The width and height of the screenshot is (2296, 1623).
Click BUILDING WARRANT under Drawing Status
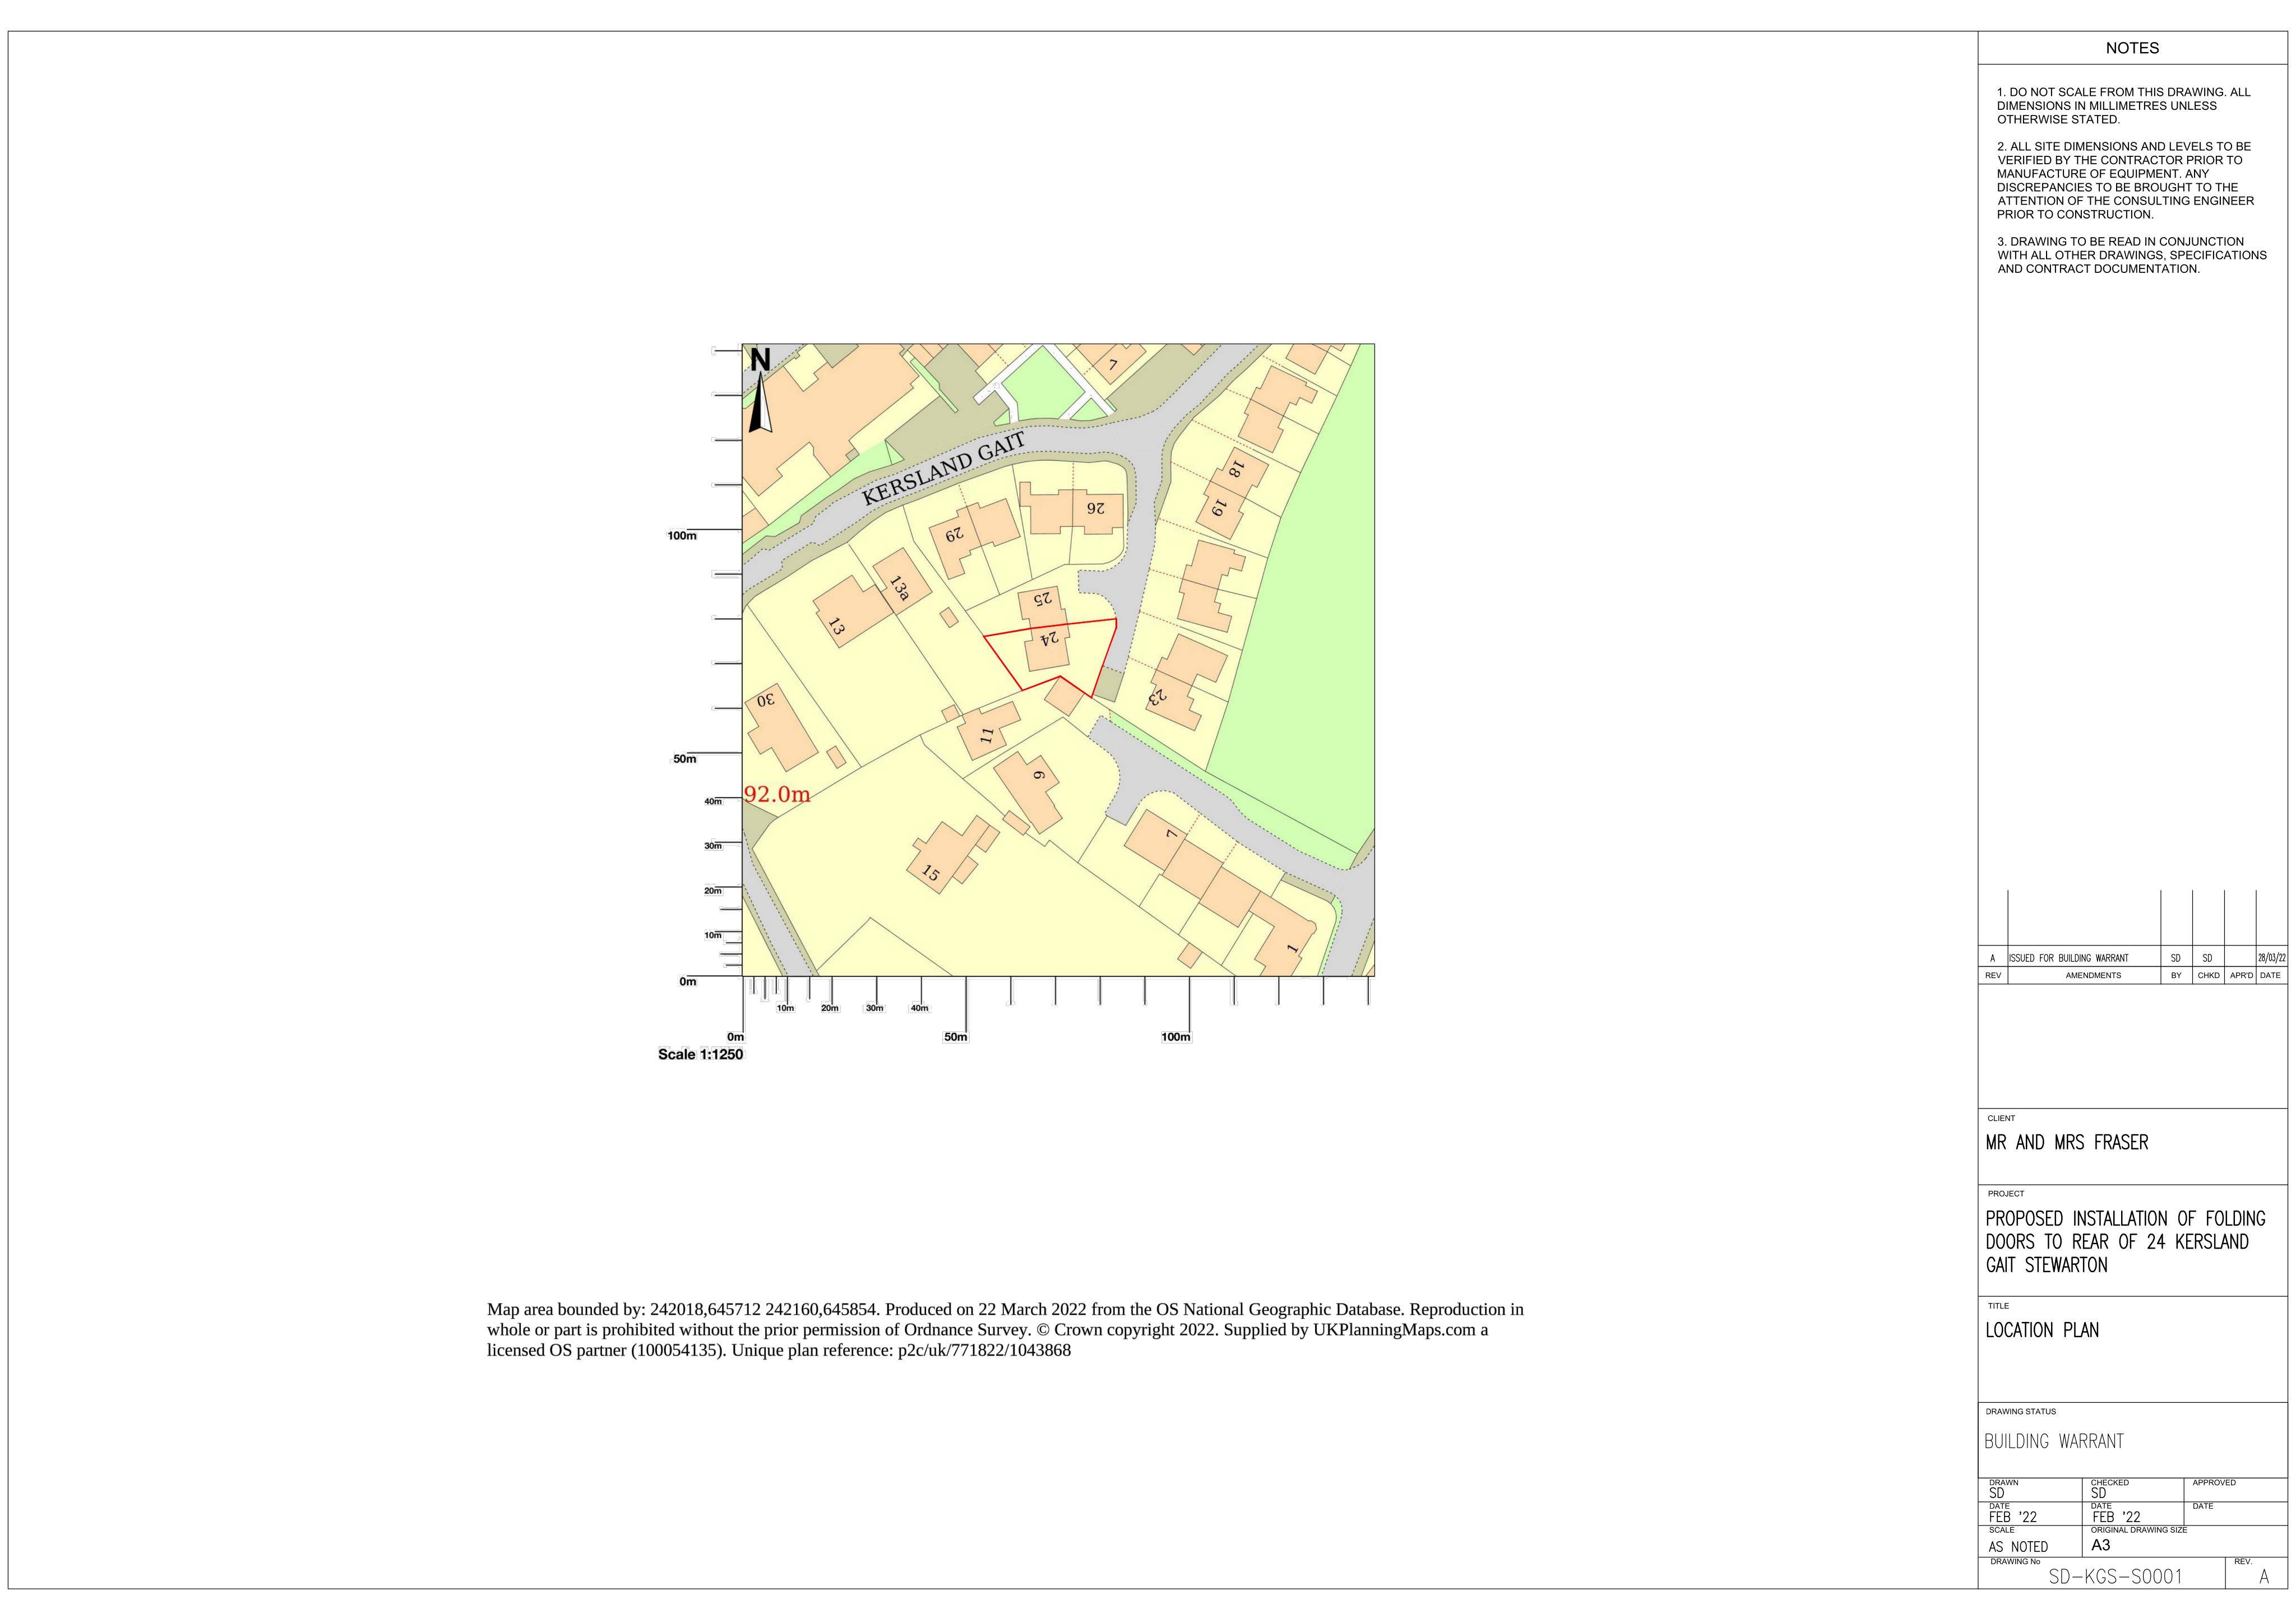(2054, 1441)
